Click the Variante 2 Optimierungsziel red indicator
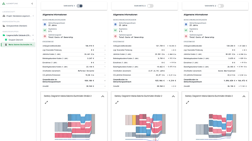The image size is (252, 141). click(x=186, y=36)
